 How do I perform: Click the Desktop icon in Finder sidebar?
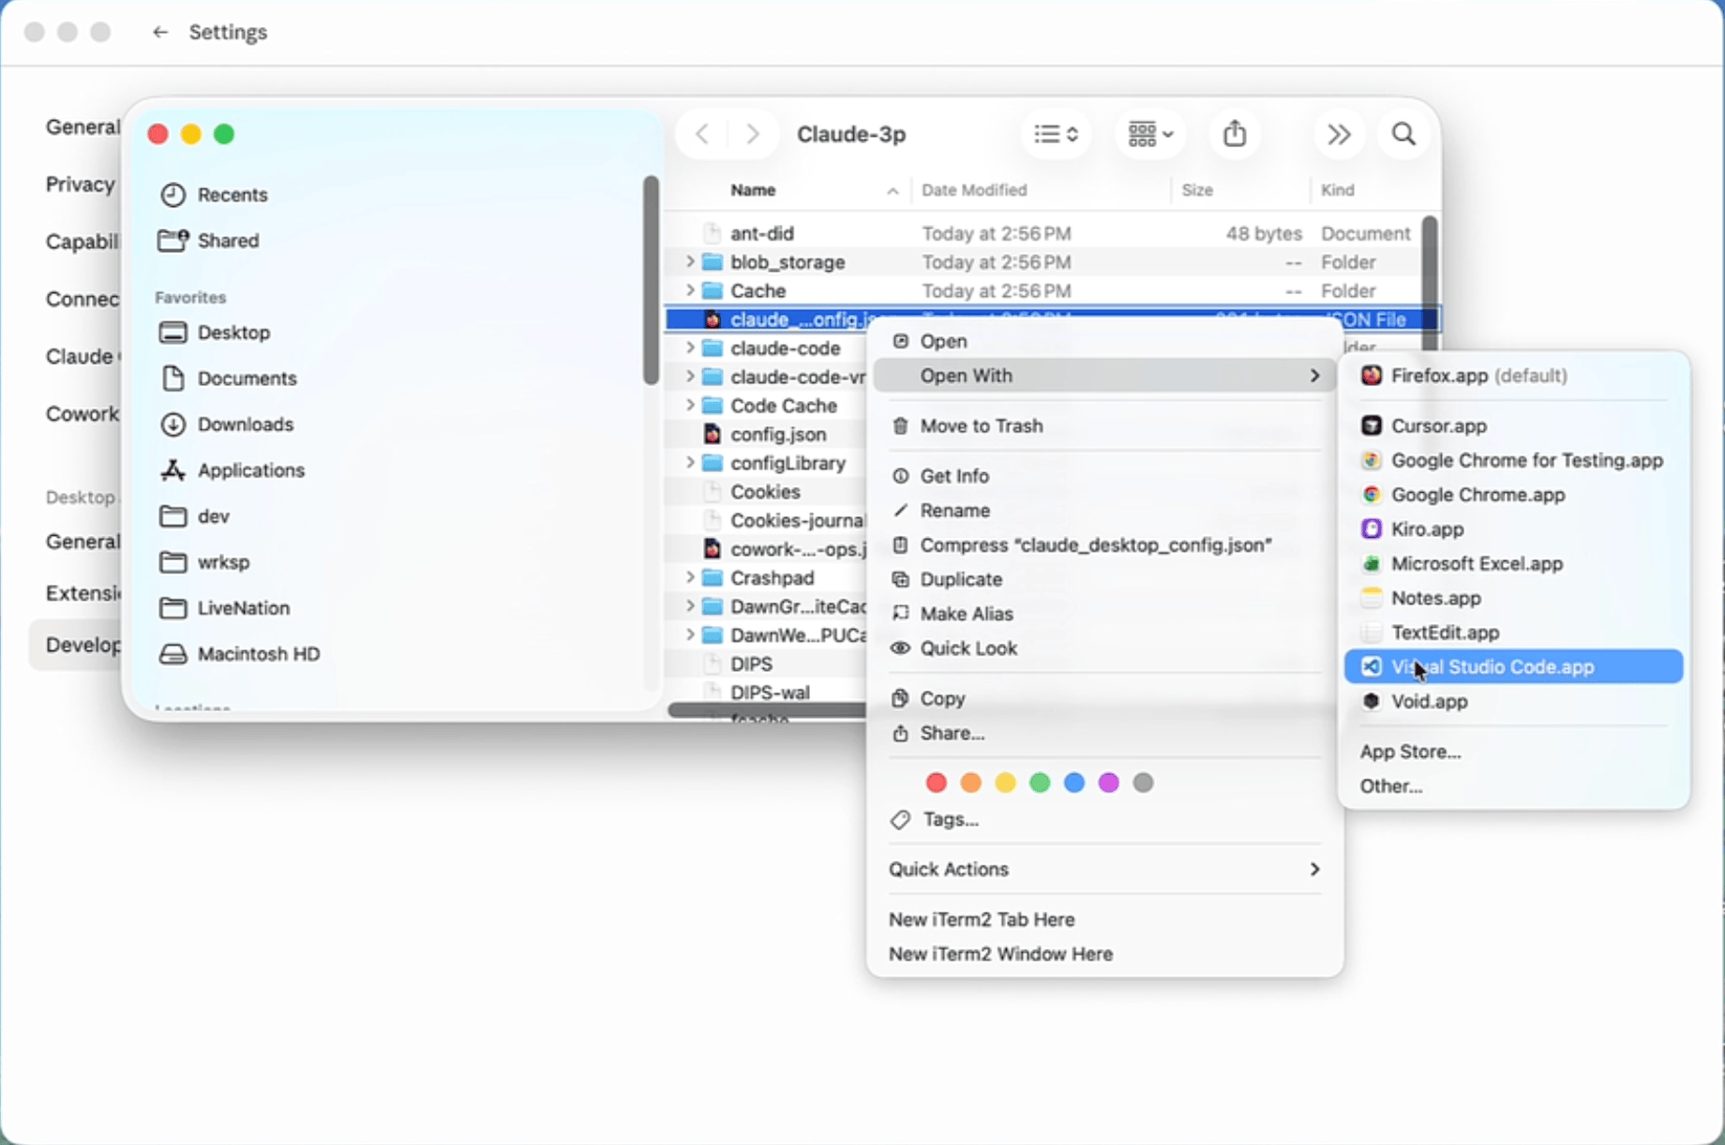[172, 333]
